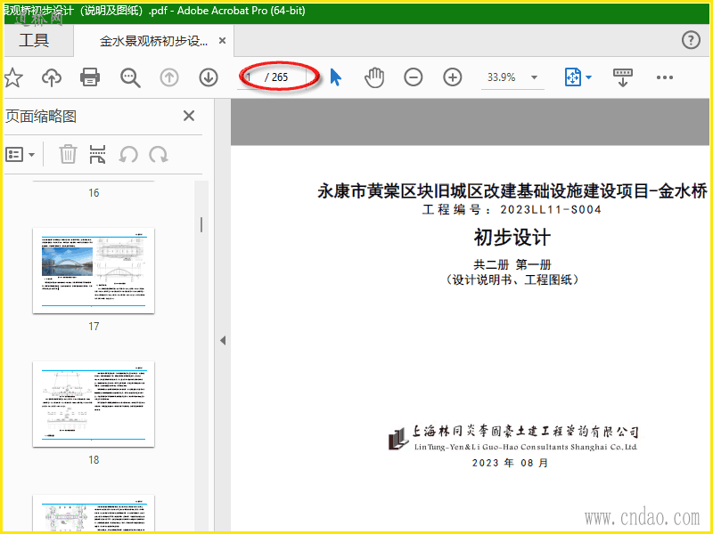This screenshot has height=534, width=713.
Task: Go to next page arrow
Action: click(x=209, y=77)
